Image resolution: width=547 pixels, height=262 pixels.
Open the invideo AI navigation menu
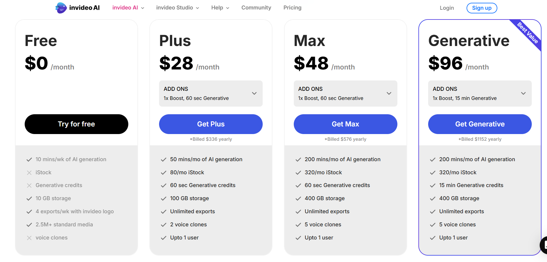coord(128,8)
